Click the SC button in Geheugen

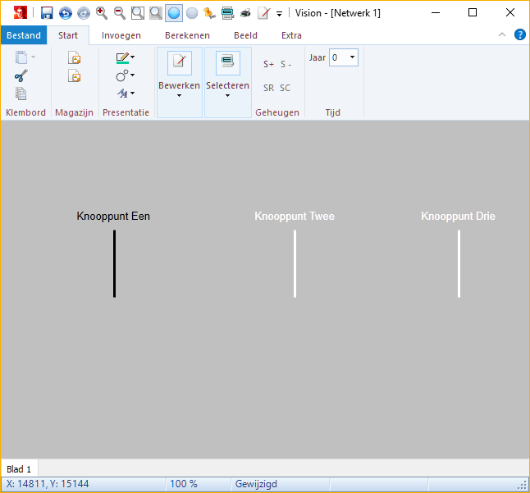(x=285, y=88)
